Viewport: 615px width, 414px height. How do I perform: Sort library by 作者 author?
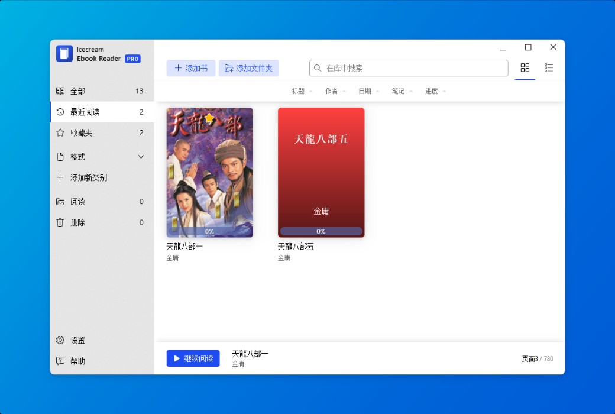[331, 91]
